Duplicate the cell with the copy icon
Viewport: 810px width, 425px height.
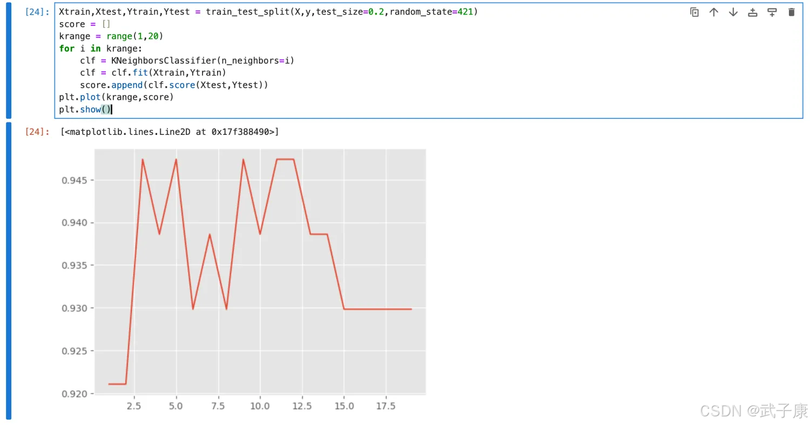694,12
